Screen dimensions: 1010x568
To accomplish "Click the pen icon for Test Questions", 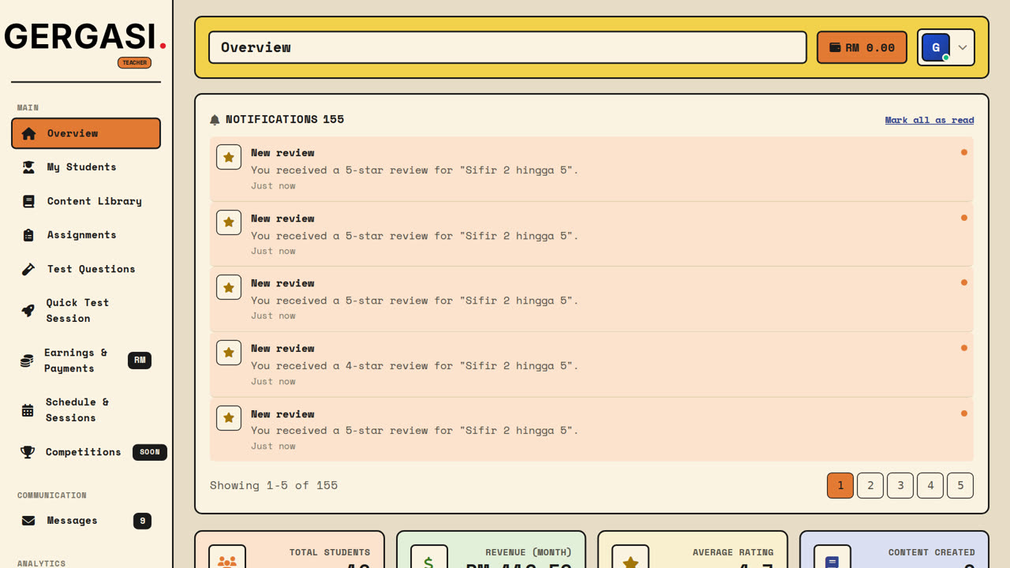I will (28, 269).
